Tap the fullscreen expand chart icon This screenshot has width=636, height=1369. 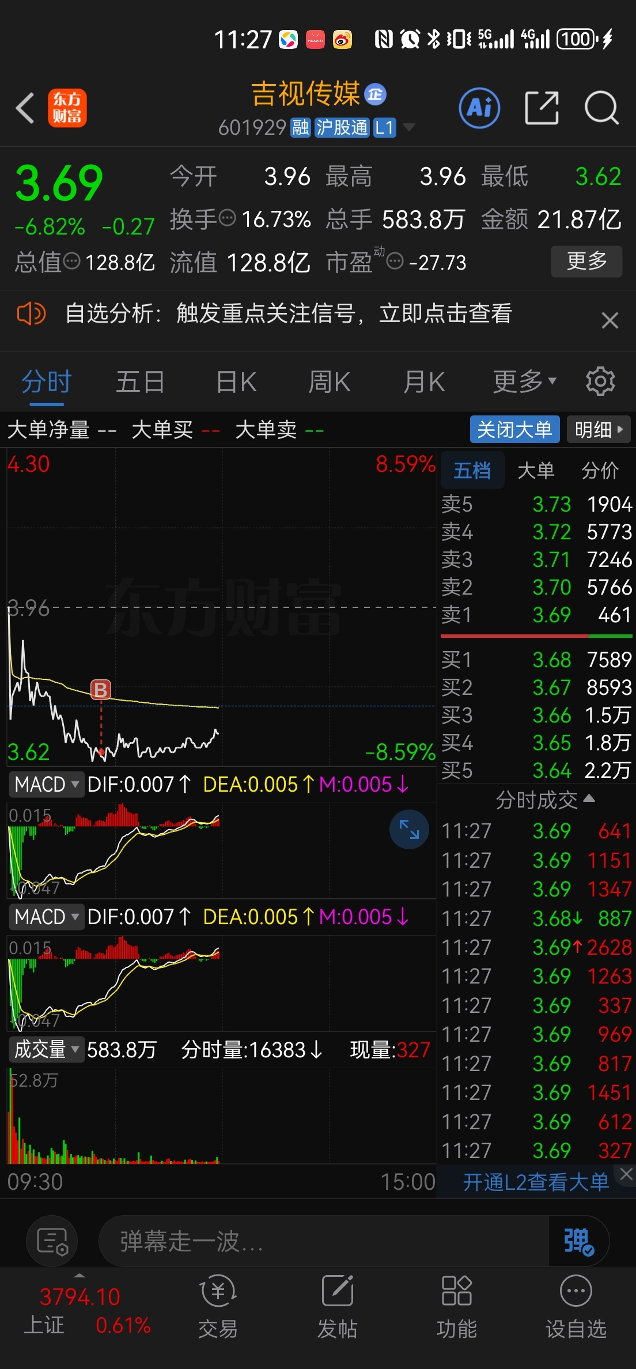(409, 829)
